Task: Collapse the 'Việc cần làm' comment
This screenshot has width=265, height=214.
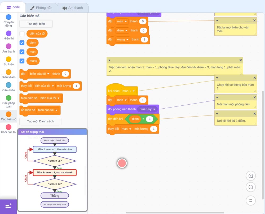Action: click(109, 60)
